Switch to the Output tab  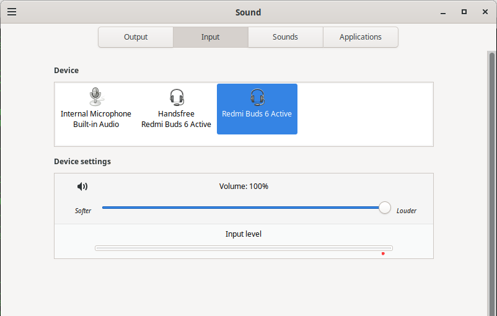coord(136,37)
